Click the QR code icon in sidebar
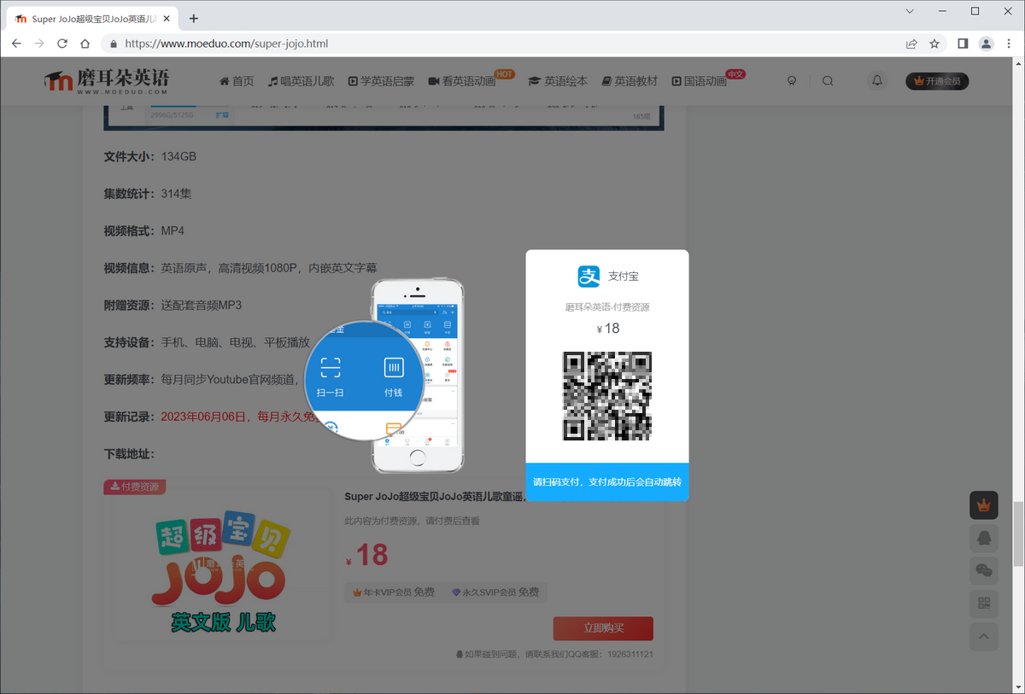The image size is (1025, 694). (983, 604)
